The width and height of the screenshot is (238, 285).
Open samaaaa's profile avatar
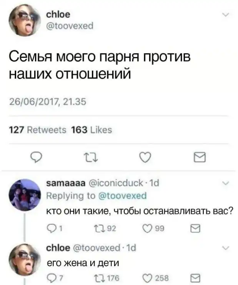pyautogui.click(x=25, y=195)
